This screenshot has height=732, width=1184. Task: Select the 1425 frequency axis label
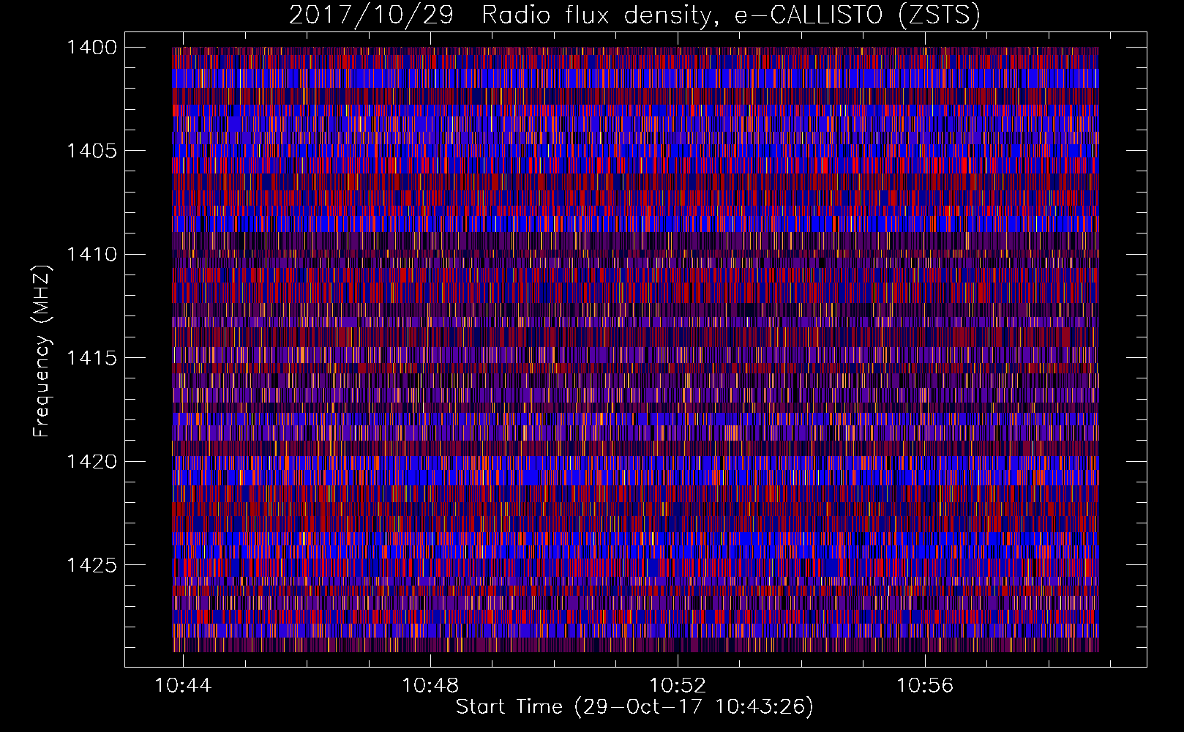91,565
